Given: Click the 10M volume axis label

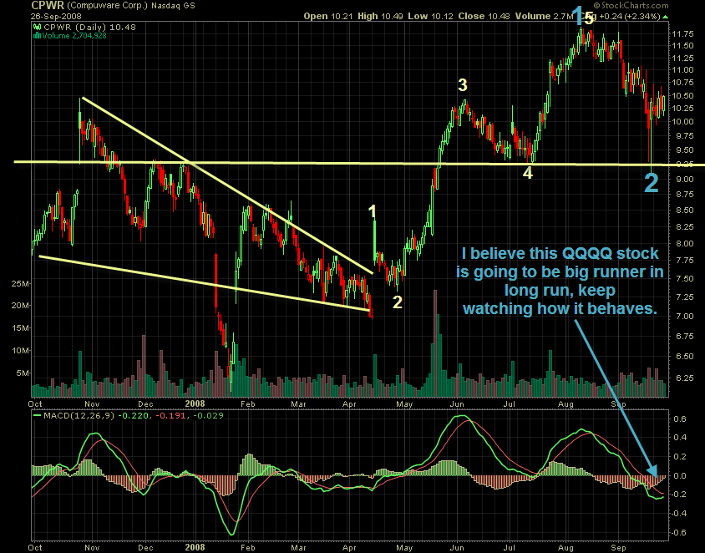Looking at the screenshot, I should pyautogui.click(x=21, y=351).
